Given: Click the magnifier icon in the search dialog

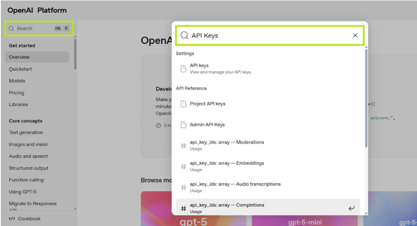Looking at the screenshot, I should pyautogui.click(x=184, y=35).
